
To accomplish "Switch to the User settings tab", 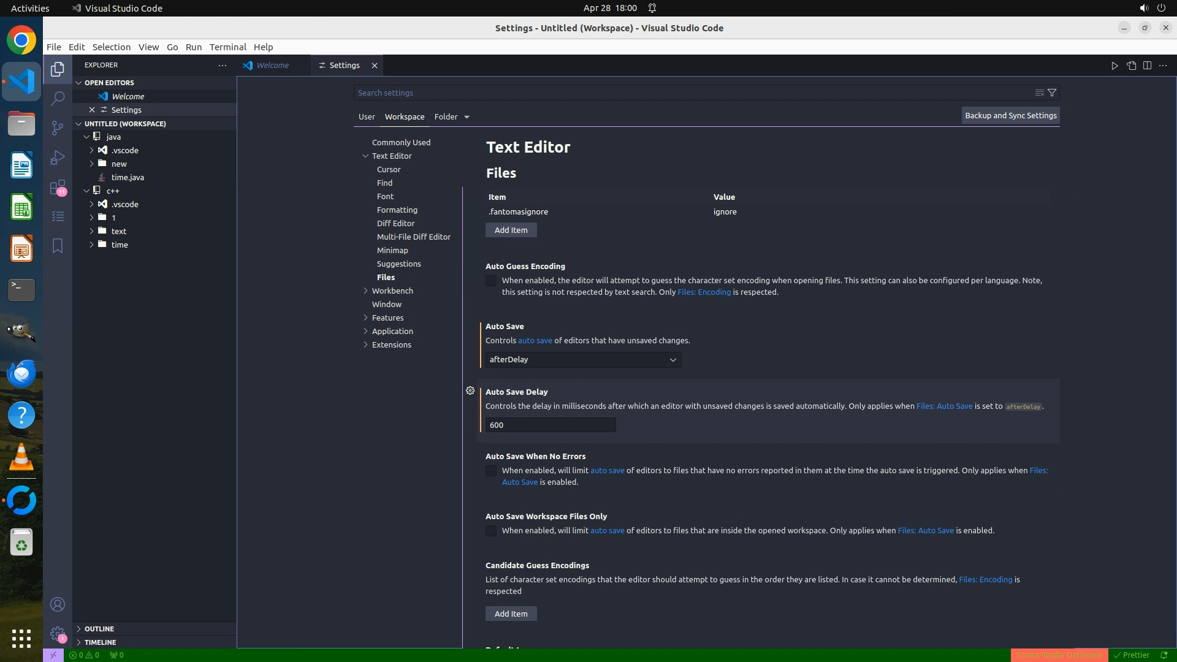I will click(x=367, y=117).
